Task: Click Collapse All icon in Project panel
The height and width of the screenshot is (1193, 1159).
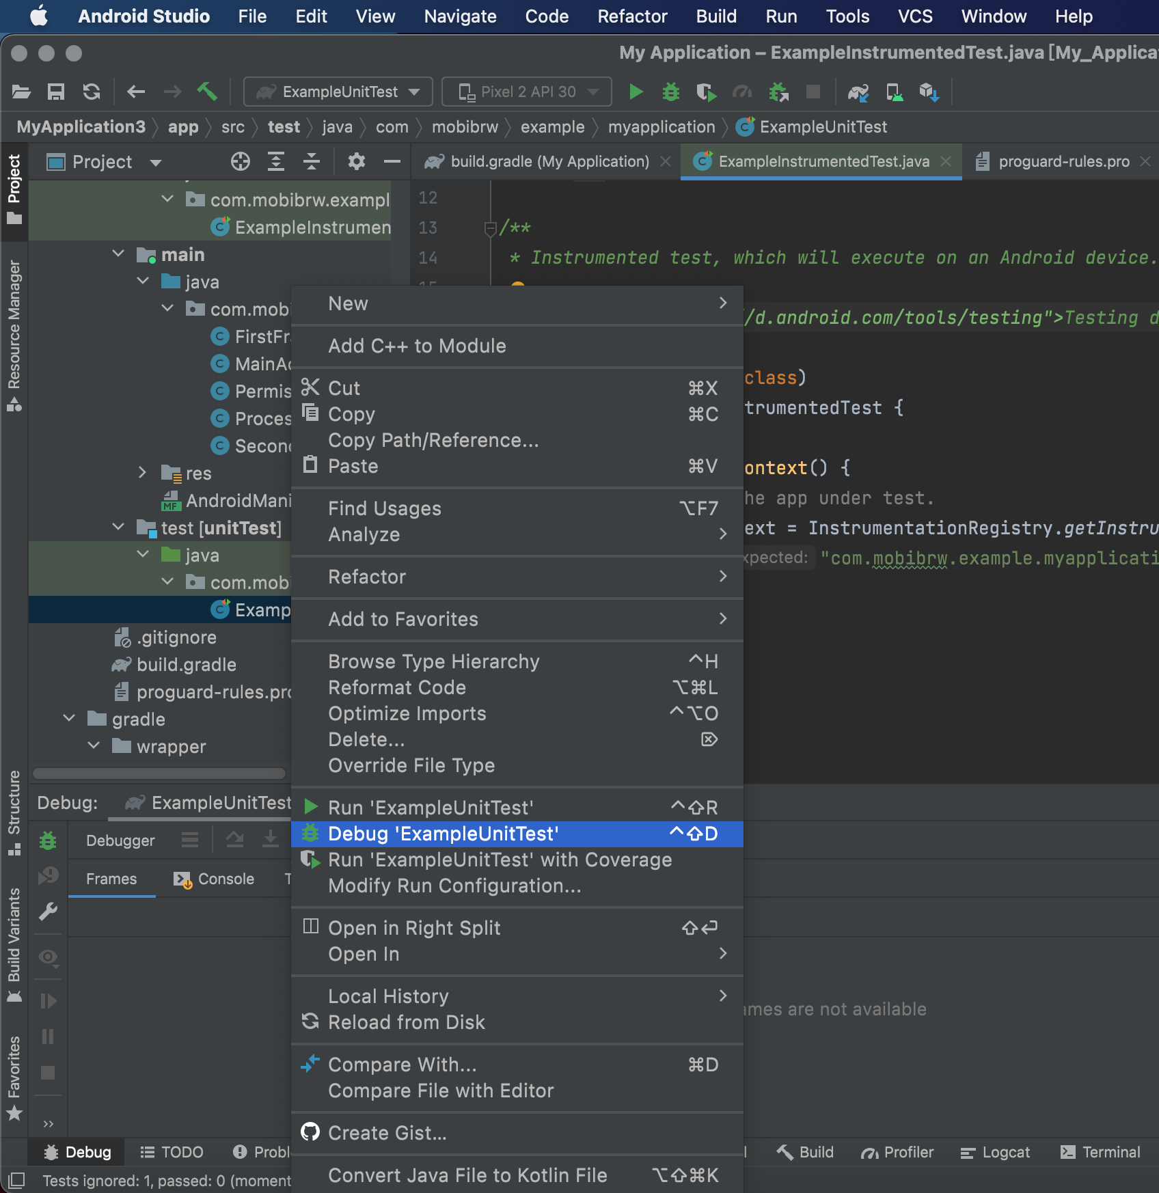Action: (312, 161)
